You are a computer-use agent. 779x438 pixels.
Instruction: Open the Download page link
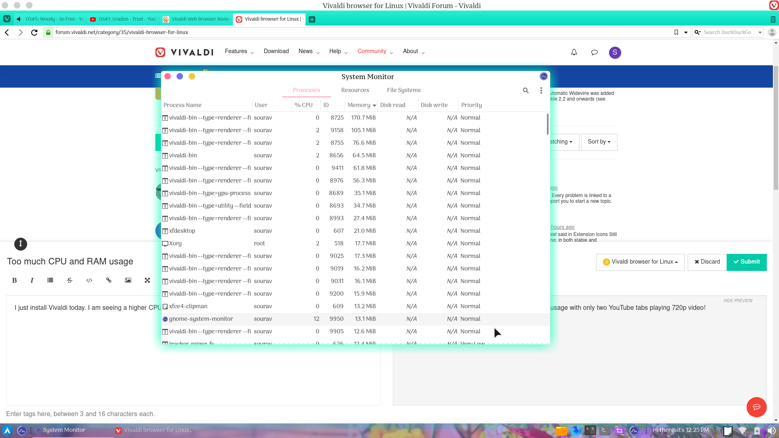276,52
